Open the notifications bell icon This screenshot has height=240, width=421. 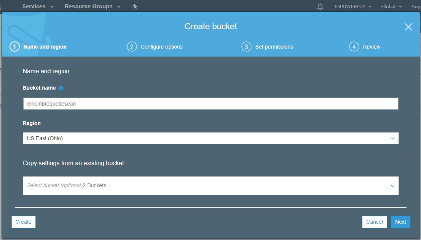tap(320, 7)
